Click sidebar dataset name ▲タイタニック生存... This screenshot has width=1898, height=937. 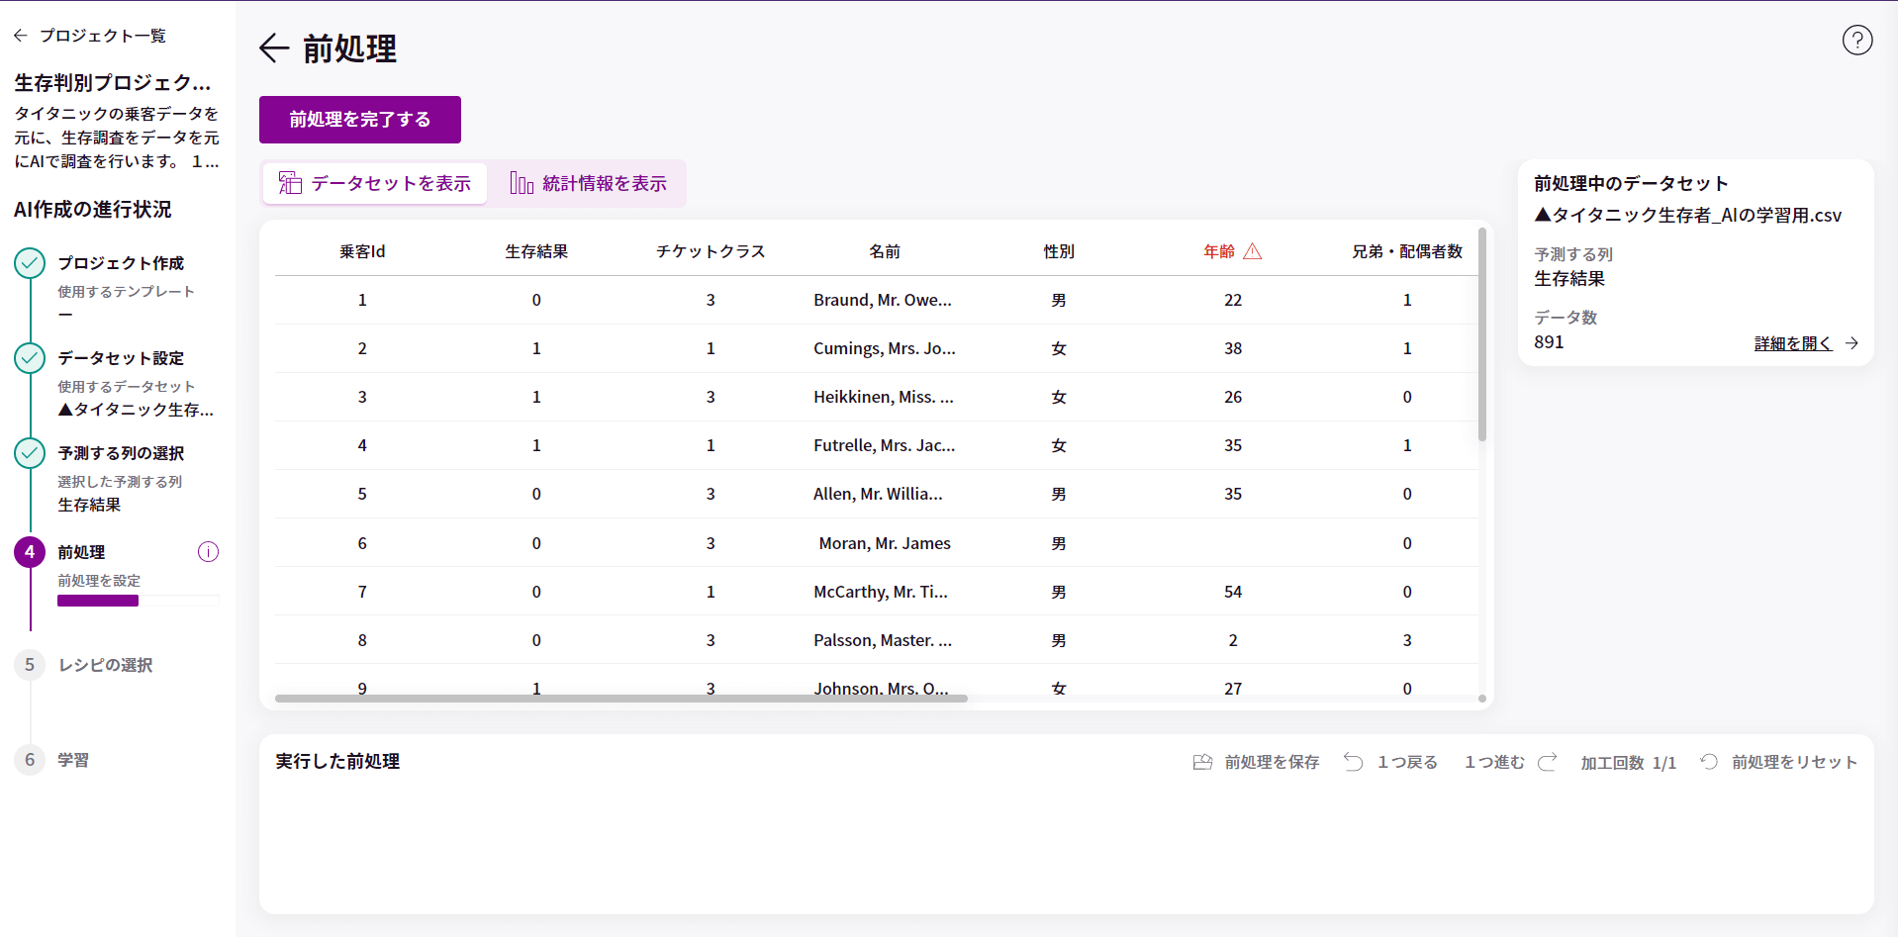pyautogui.click(x=136, y=410)
